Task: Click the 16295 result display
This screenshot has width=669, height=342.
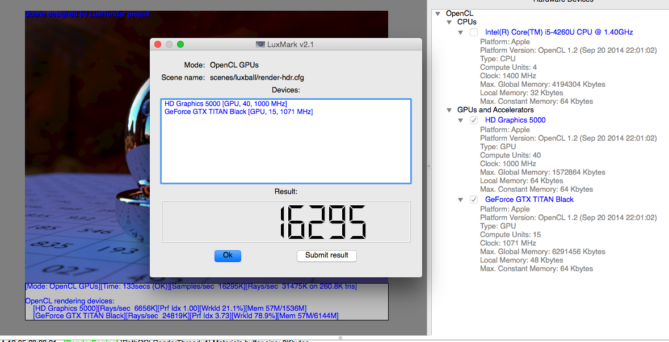Action: 285,222
